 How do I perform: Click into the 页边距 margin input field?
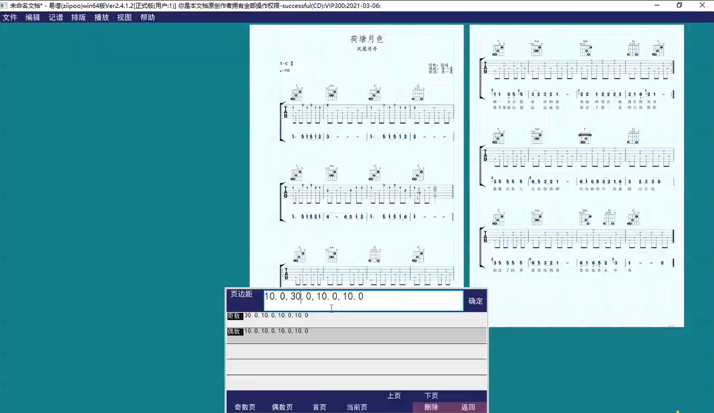coord(363,300)
